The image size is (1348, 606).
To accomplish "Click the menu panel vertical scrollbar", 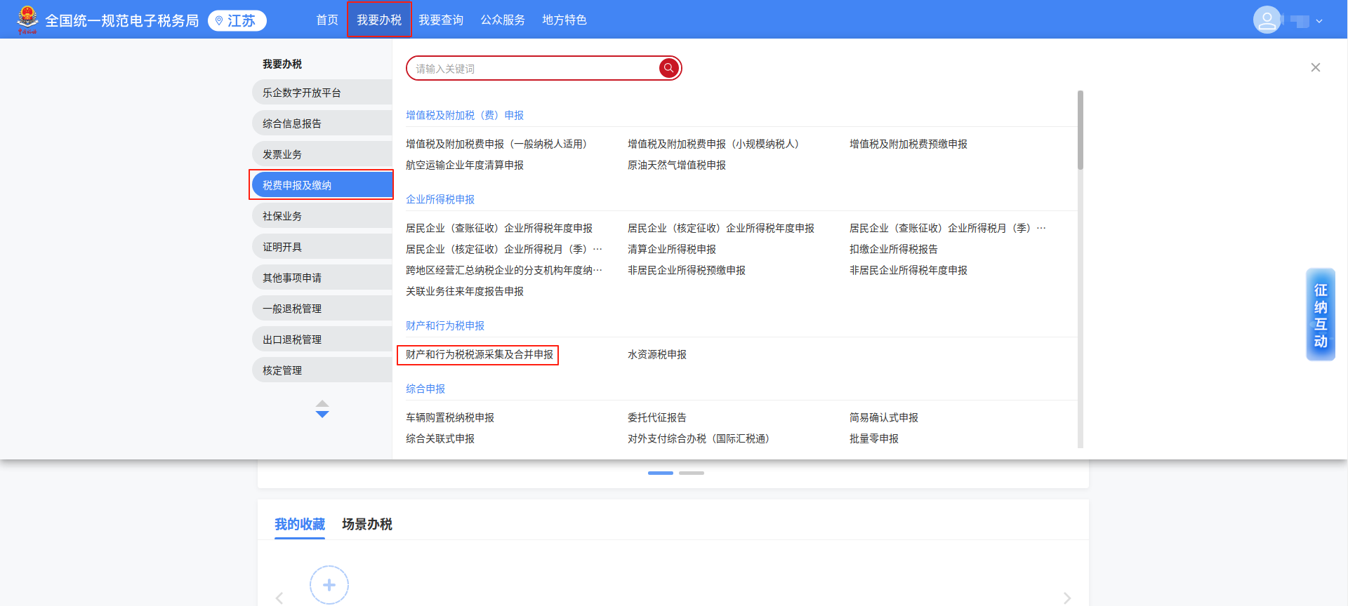I will [1080, 130].
